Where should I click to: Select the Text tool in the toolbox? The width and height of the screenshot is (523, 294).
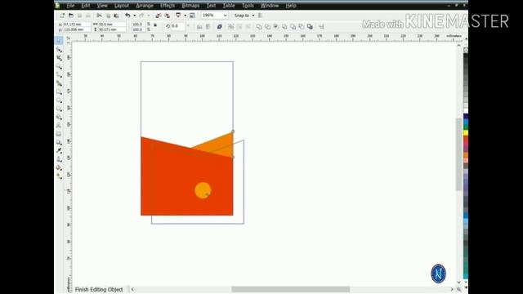click(59, 126)
